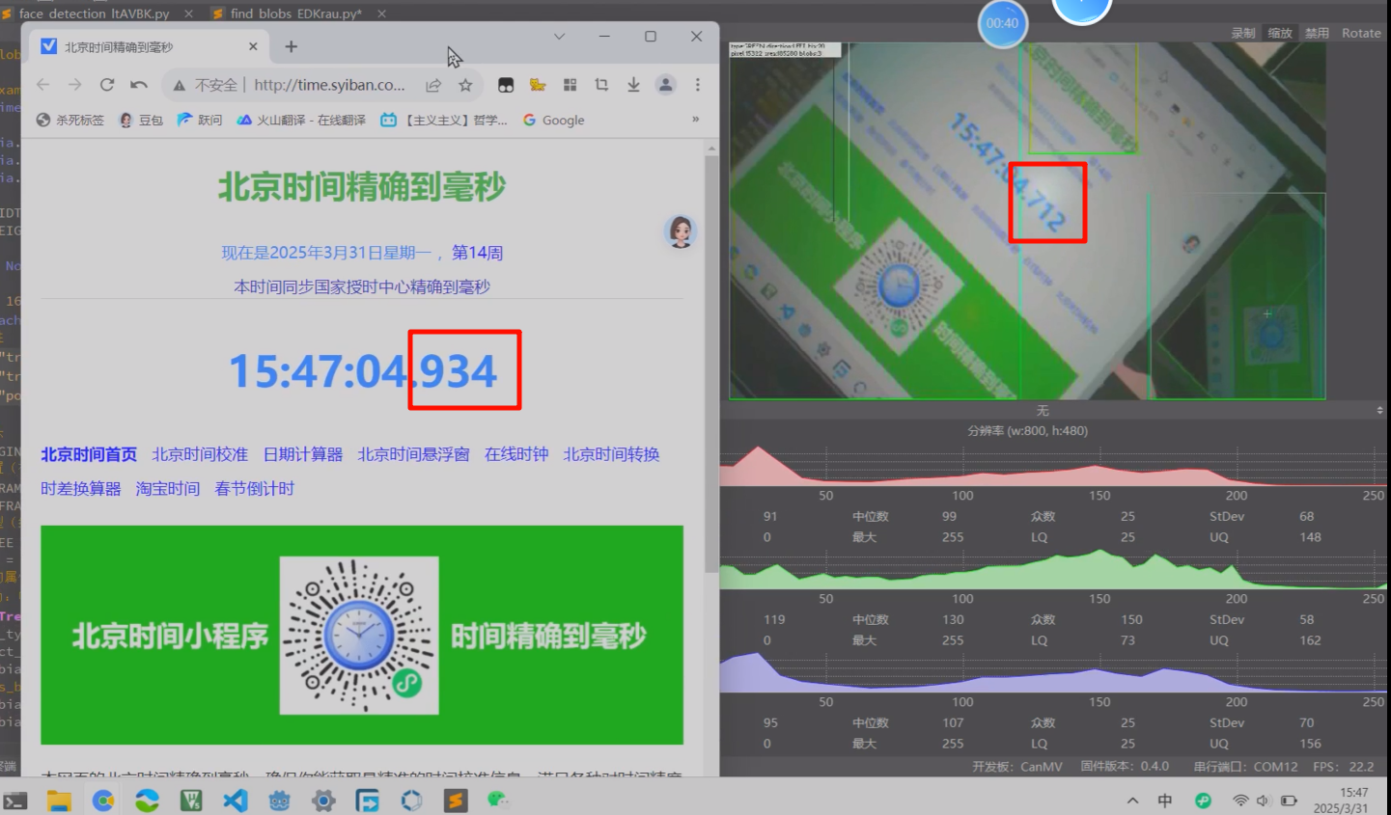1391x815 pixels.
Task: Click the share page icon in address bar
Action: [433, 85]
